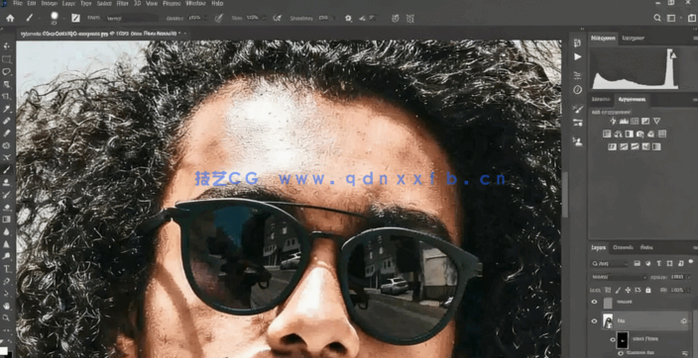This screenshot has width=698, height=358.
Task: Click the Play actions panel icon
Action: tap(578, 56)
